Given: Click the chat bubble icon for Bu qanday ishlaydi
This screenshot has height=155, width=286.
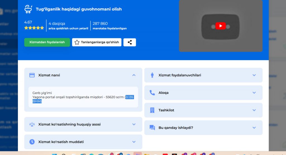Looking at the screenshot, I should pos(152,128).
